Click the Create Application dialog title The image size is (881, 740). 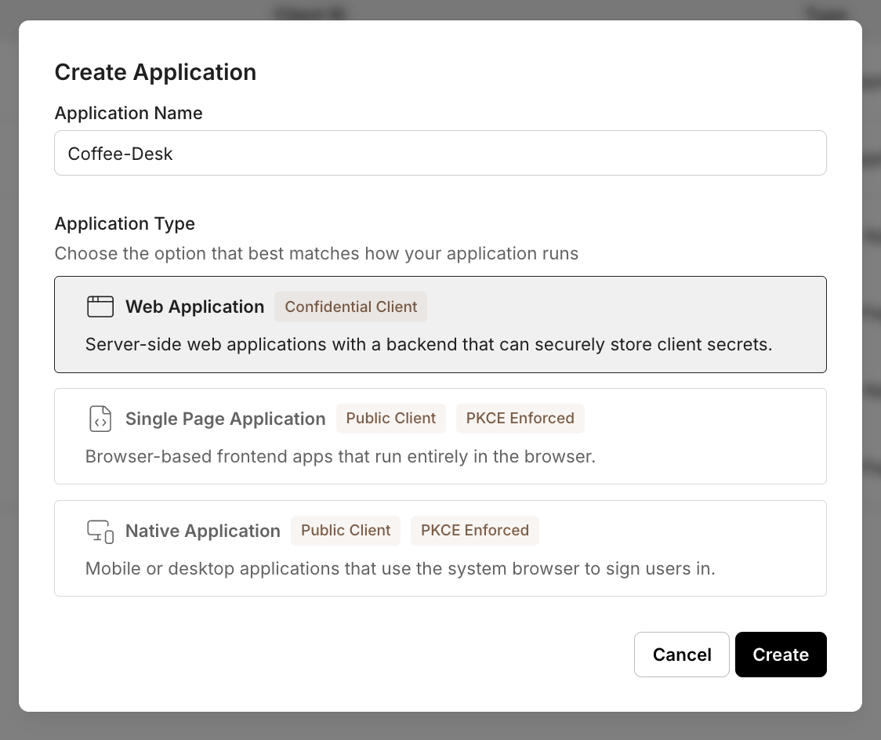tap(155, 72)
